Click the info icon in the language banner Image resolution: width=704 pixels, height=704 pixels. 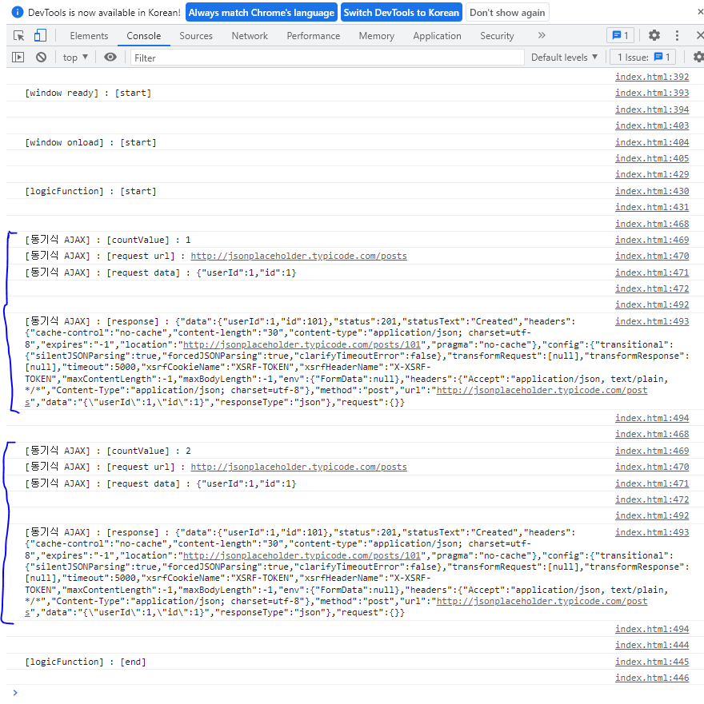tap(17, 12)
